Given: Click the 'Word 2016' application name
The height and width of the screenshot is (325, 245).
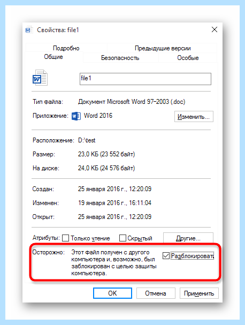Looking at the screenshot, I should [98, 116].
